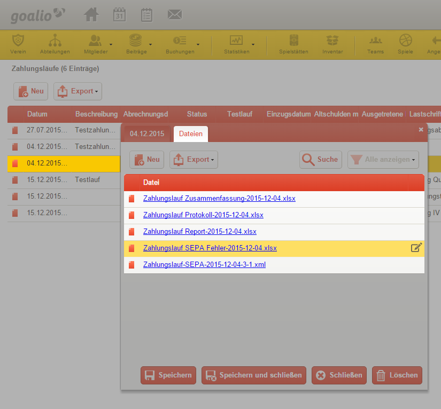Screen dimensions: 441x409
Task: Click file icon beside Report file
Action: click(x=131, y=232)
